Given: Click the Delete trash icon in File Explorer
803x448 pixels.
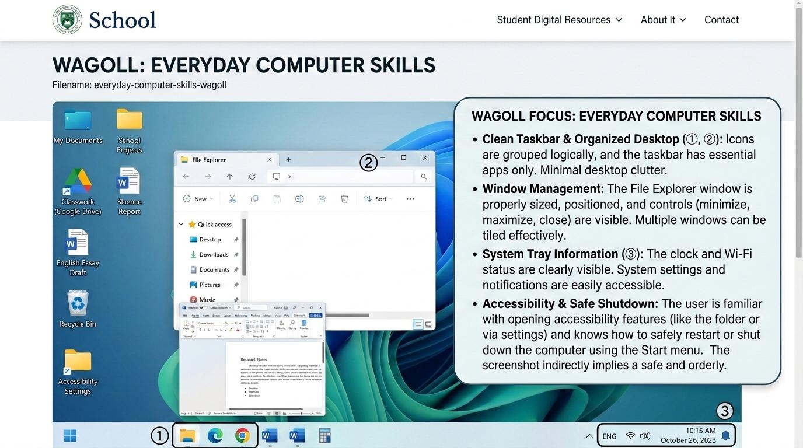Looking at the screenshot, I should [344, 199].
